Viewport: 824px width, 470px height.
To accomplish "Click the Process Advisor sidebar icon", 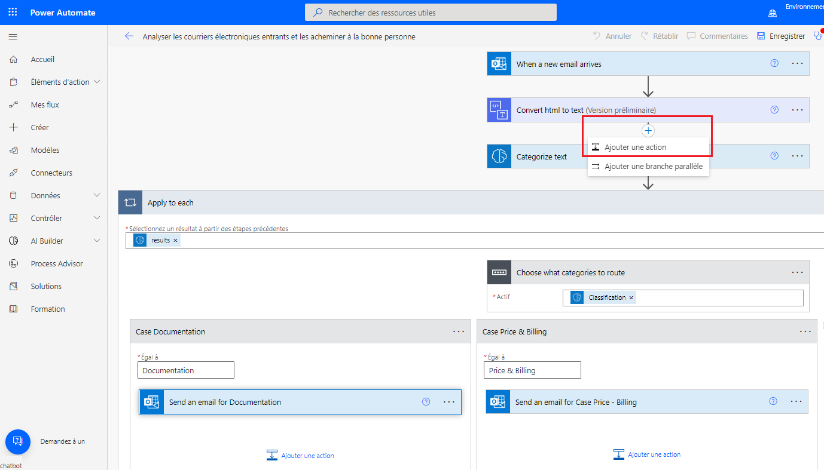I will 13,263.
